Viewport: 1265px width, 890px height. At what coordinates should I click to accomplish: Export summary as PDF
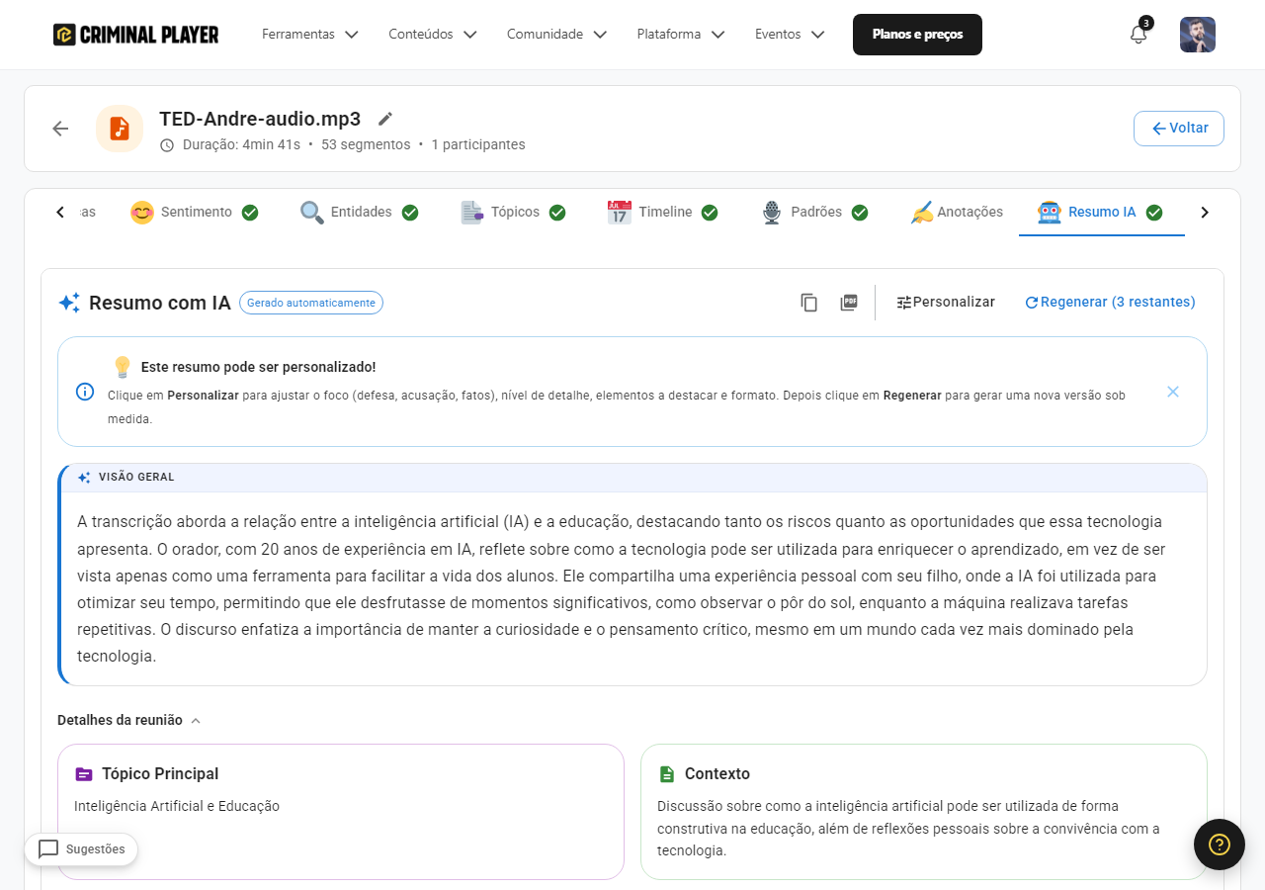[x=849, y=303]
